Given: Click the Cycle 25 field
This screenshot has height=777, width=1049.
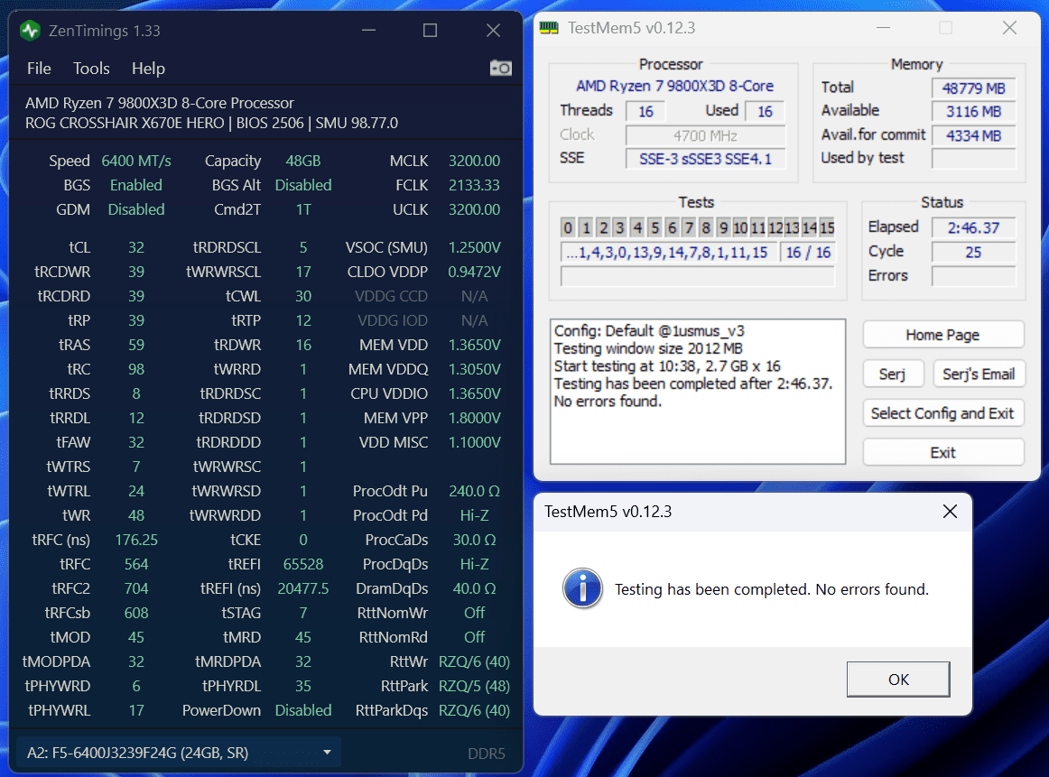Looking at the screenshot, I should (x=973, y=252).
